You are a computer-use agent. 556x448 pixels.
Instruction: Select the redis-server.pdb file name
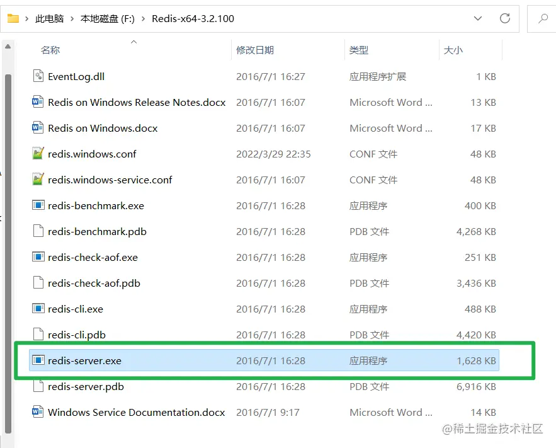click(86, 387)
